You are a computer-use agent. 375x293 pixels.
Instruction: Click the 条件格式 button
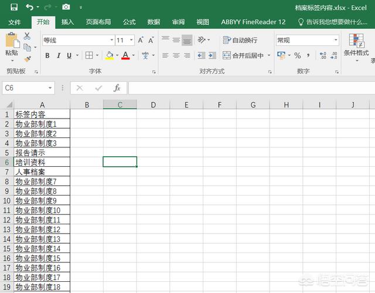click(x=356, y=46)
